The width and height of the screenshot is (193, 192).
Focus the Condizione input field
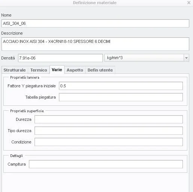[109, 142]
